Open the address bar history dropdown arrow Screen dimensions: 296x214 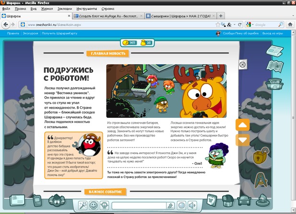[x=235, y=25]
